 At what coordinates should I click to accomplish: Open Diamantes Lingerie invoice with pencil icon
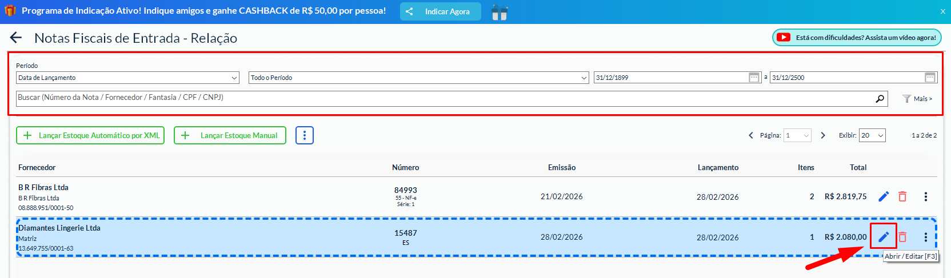(884, 236)
